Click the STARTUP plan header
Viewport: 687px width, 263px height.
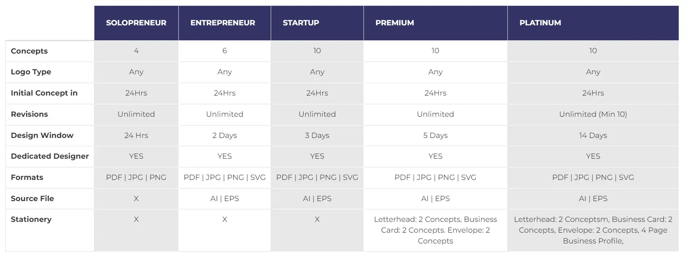[317, 23]
